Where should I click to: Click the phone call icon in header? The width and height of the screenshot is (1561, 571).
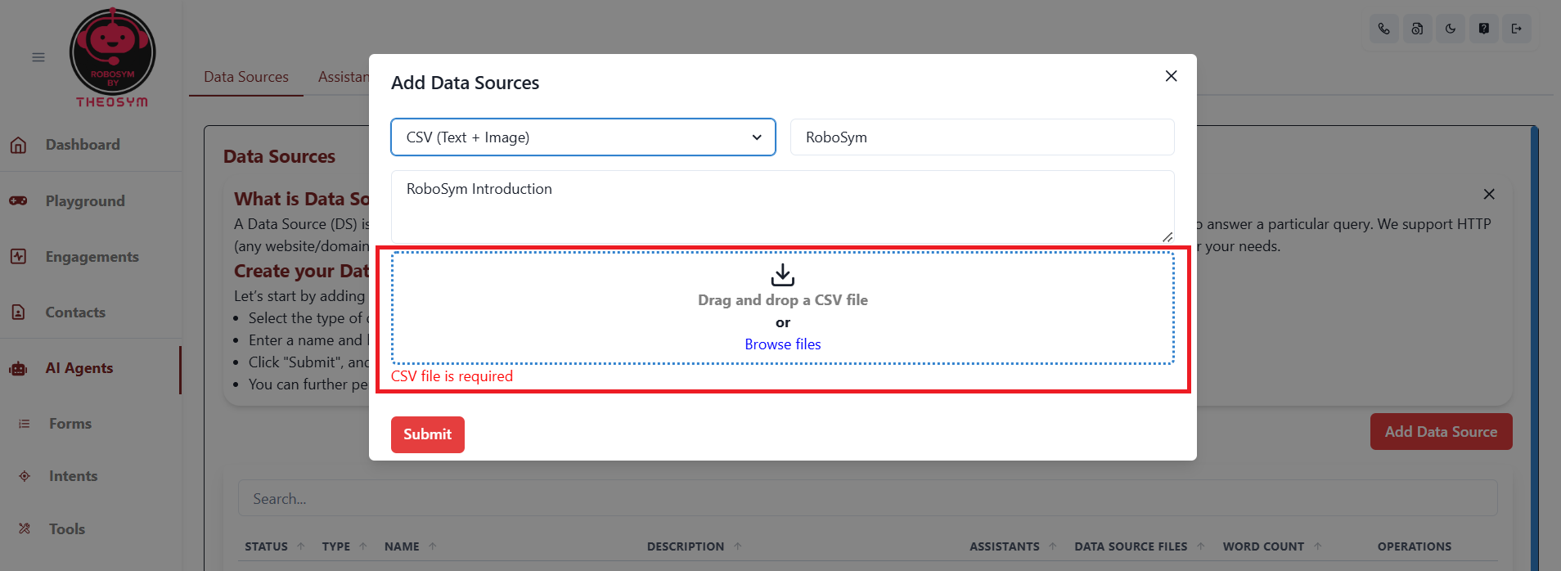[1383, 29]
